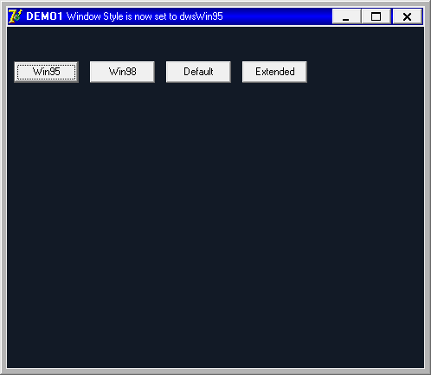Open the DEMO1 system menu icon
Screen dimensions: 431x375
pyautogui.click(x=16, y=16)
